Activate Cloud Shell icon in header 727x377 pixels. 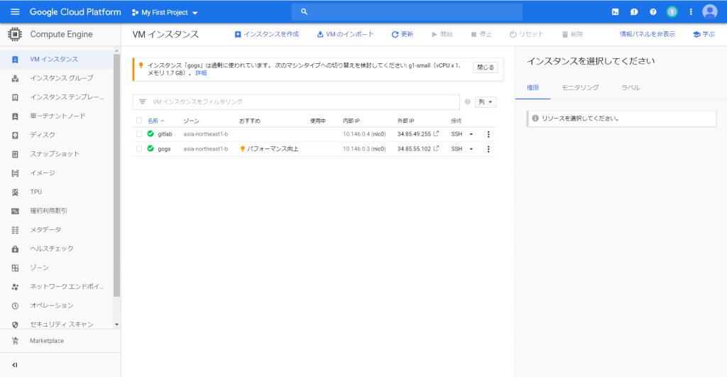[615, 12]
